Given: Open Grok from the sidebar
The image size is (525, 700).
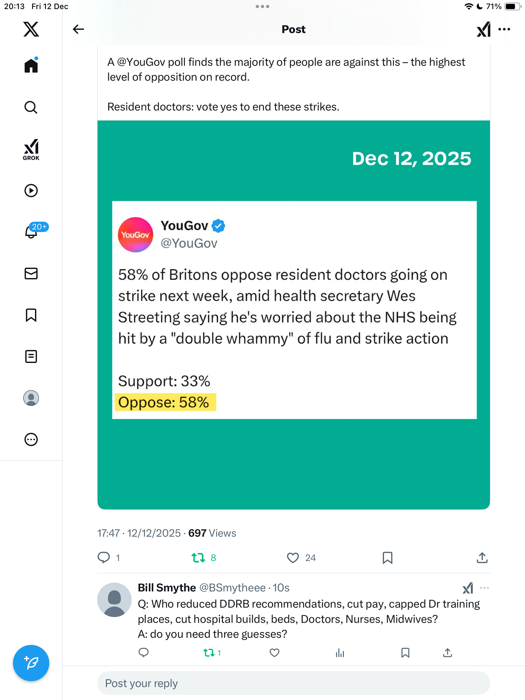Looking at the screenshot, I should coord(31,149).
